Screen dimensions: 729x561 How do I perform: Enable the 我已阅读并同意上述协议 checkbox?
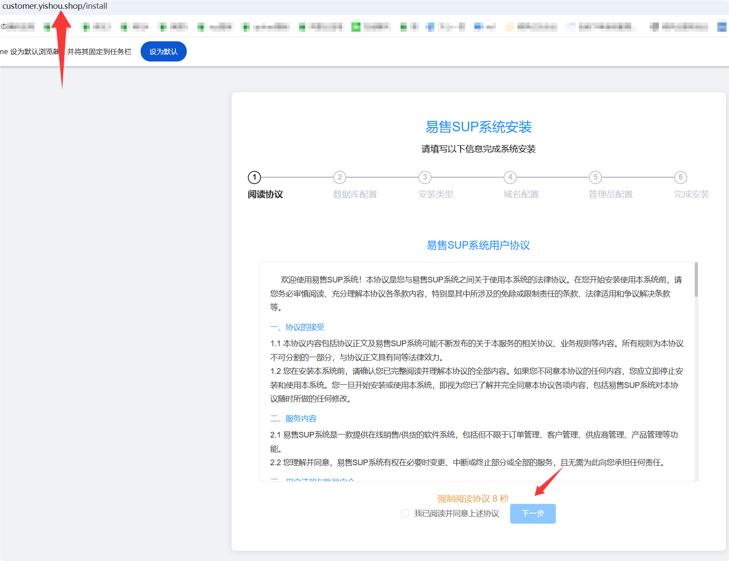coord(405,513)
